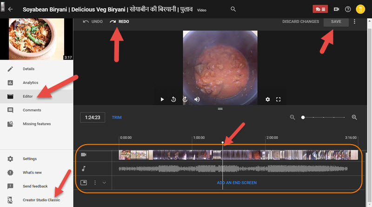Click DISCARD CHANGES

click(x=300, y=21)
